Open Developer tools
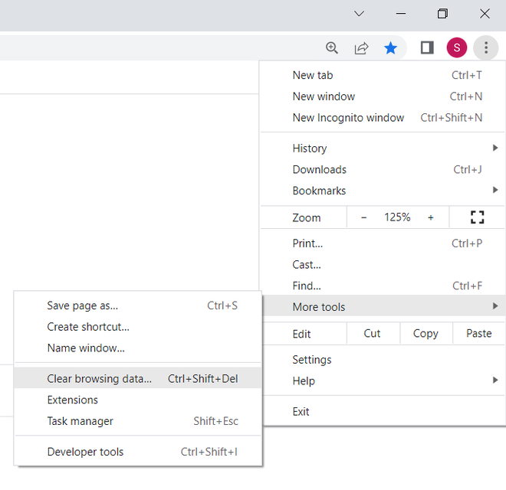Viewport: 506px width, 490px height. tap(85, 452)
